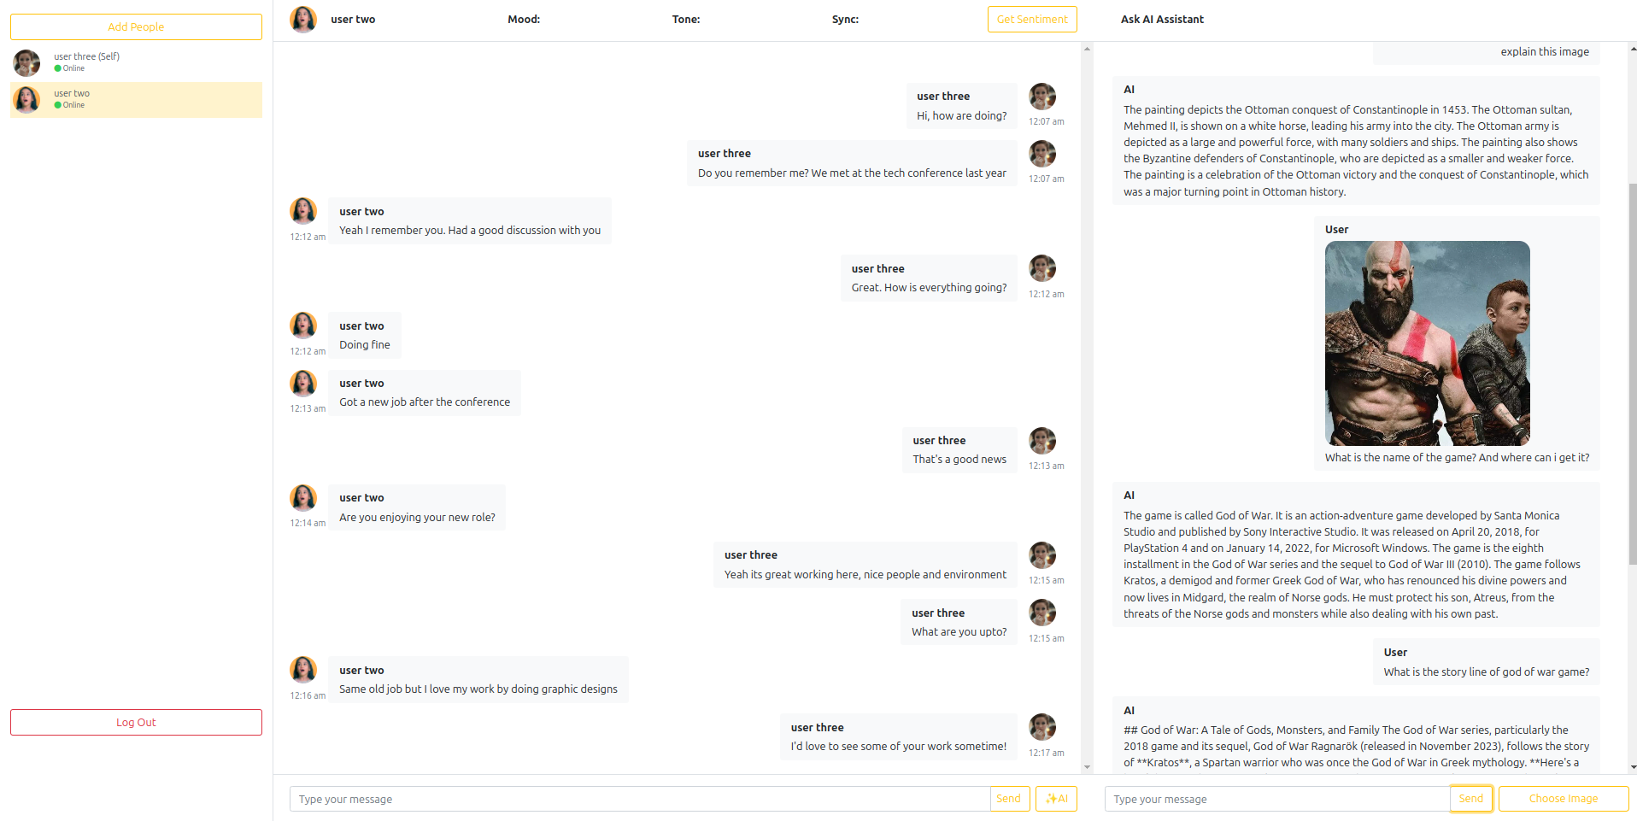The image size is (1637, 821).
Task: Click the God of War image in the AI panel
Action: click(1427, 343)
